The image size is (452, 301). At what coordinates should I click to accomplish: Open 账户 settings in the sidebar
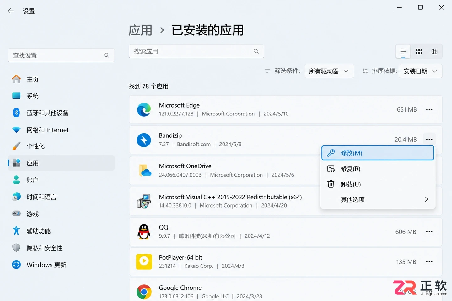point(61,180)
